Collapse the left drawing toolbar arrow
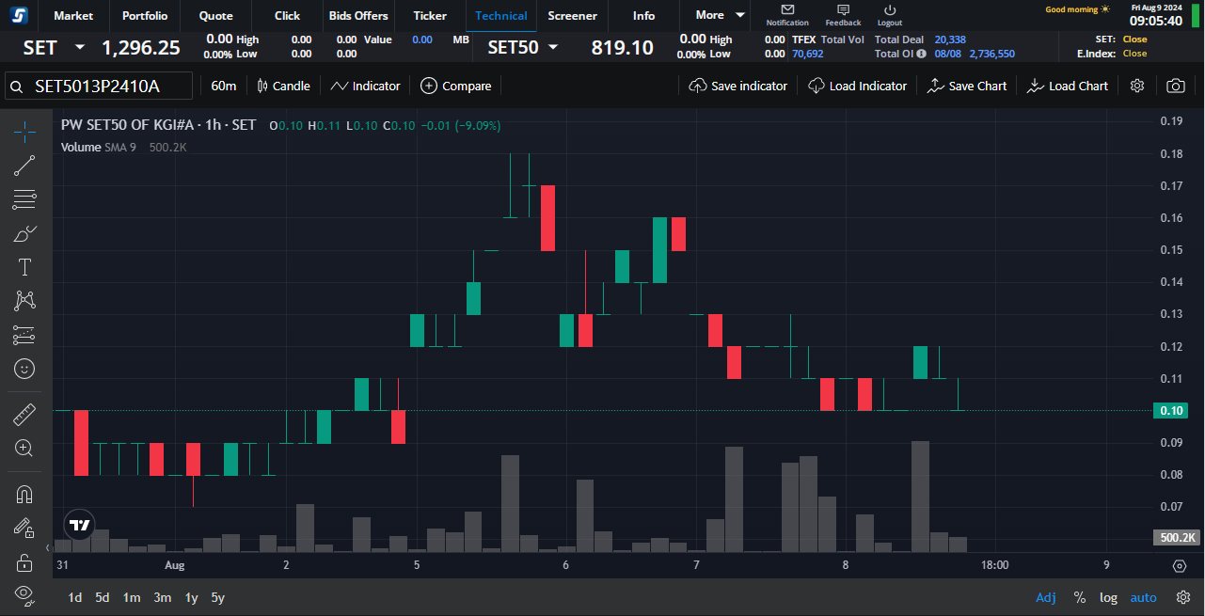 coord(47,547)
